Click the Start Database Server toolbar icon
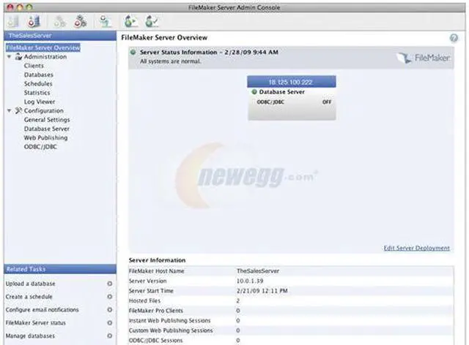The width and height of the screenshot is (469, 345). (12, 21)
